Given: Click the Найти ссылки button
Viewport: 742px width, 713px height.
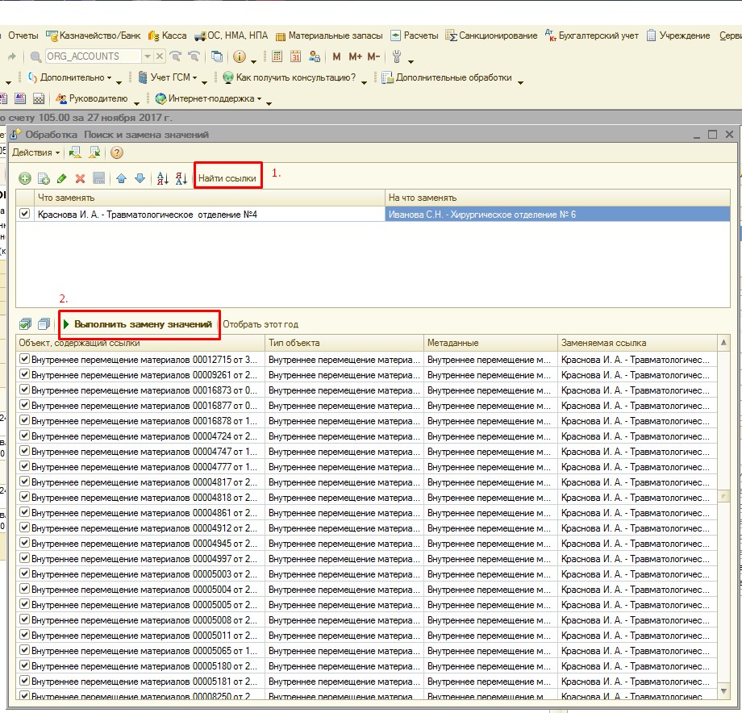Looking at the screenshot, I should click(x=227, y=177).
